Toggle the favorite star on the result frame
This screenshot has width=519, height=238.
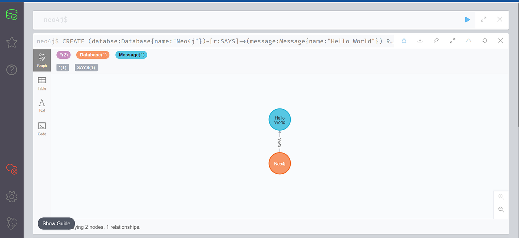coord(403,41)
